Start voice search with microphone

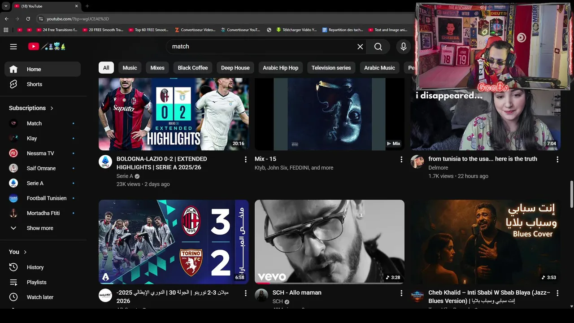tap(404, 46)
